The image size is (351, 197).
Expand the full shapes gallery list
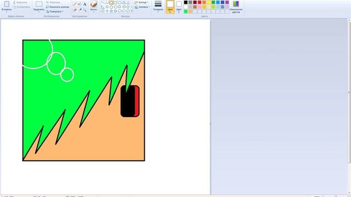click(x=132, y=11)
